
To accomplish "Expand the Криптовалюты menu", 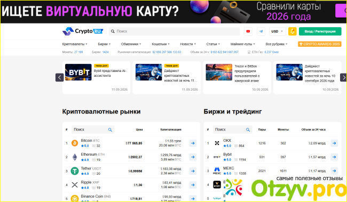I will (75, 44).
